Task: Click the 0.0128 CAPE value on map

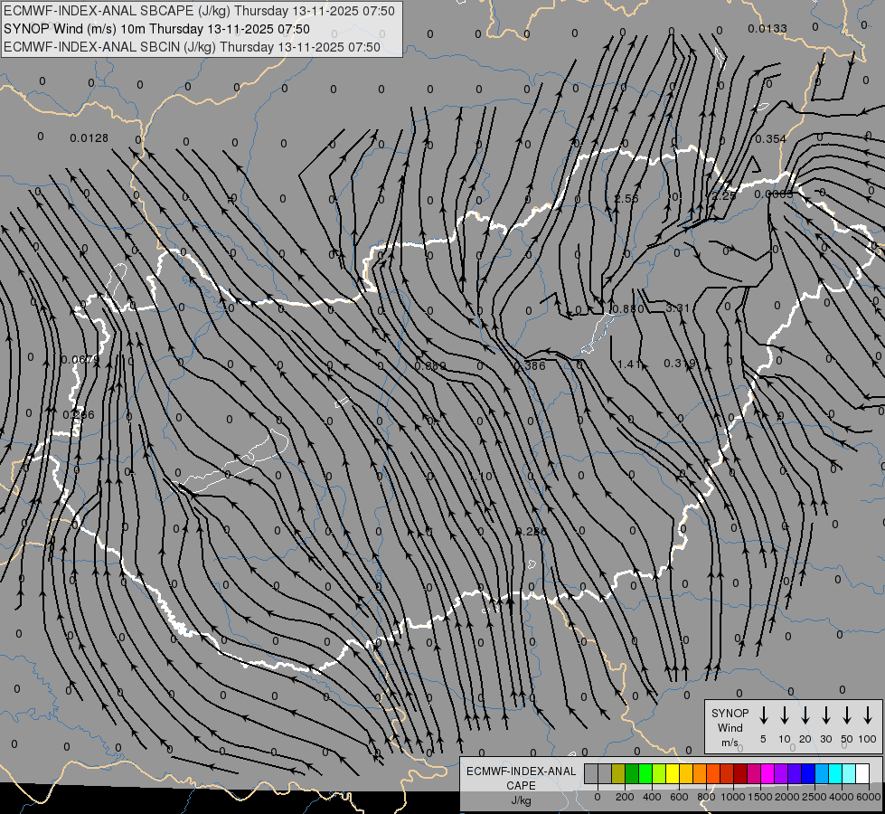Action: [x=89, y=137]
